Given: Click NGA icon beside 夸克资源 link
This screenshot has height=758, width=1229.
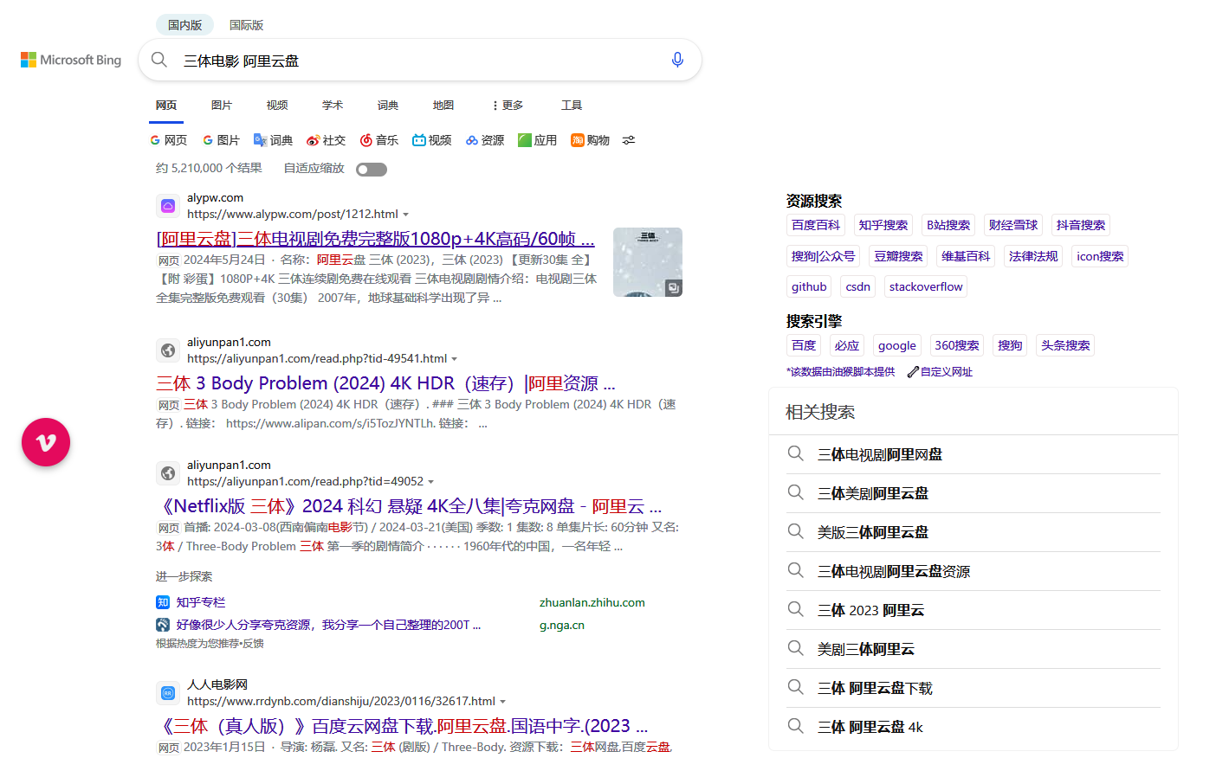Looking at the screenshot, I should tap(163, 625).
